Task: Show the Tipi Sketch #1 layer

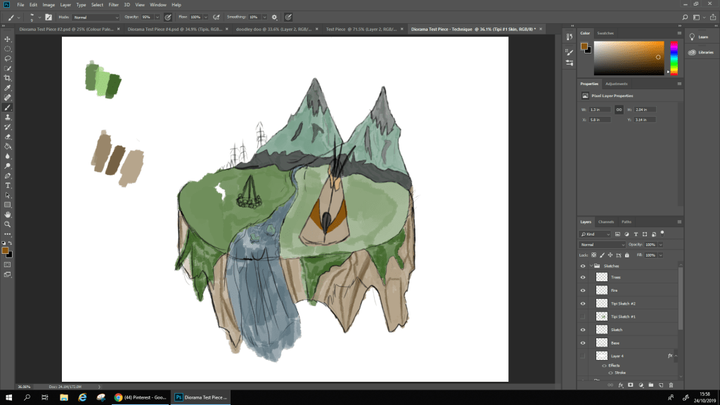Action: tap(582, 317)
